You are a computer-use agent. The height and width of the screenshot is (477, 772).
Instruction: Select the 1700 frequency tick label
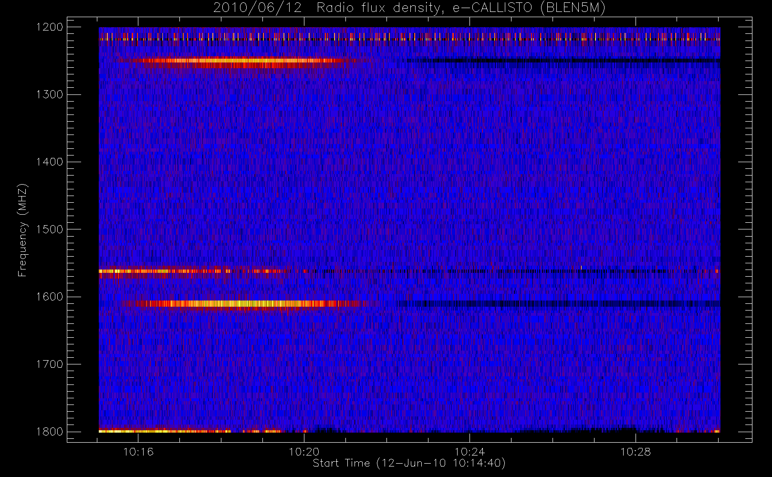click(50, 364)
